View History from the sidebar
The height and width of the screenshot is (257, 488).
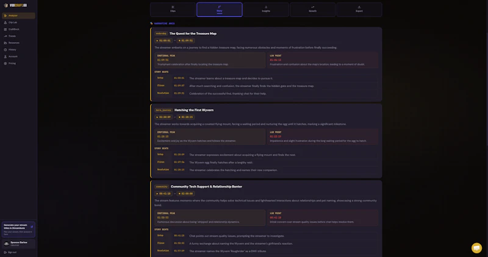coord(18,50)
